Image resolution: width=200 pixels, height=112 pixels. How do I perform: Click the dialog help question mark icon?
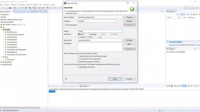point(66,79)
